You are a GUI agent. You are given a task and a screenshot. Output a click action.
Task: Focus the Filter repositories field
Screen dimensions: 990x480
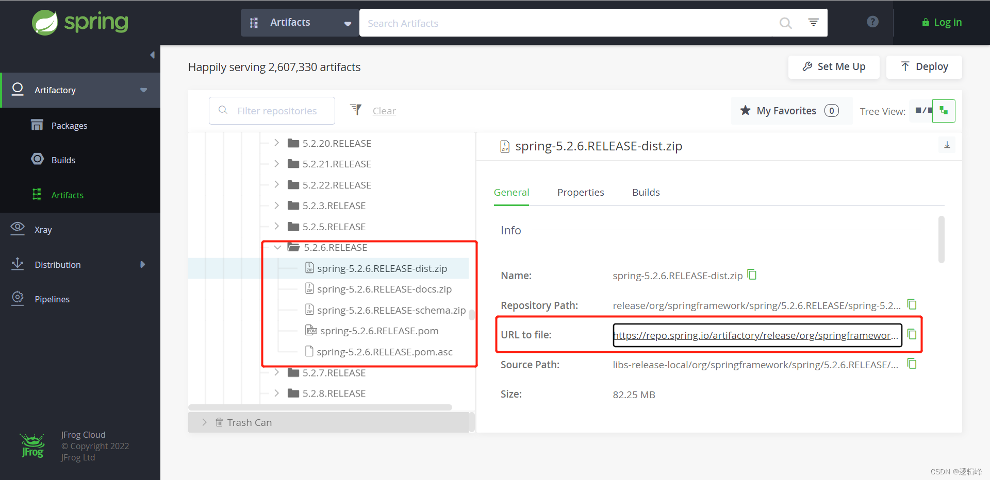(272, 111)
